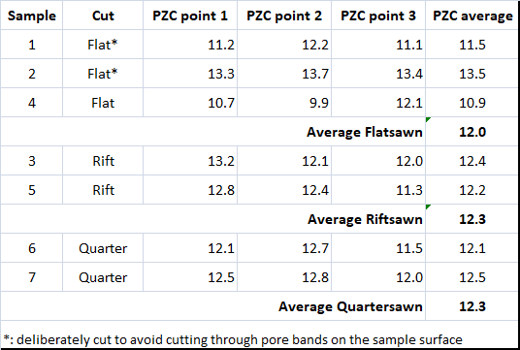Select the 9.9 cell in sample 4 row
Screen dimensions: 520x350
(284, 103)
